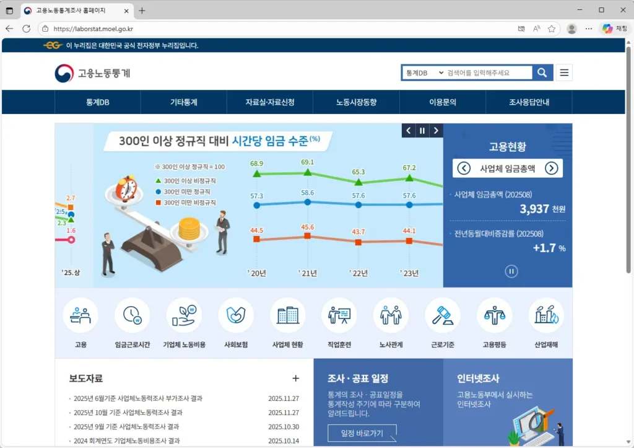This screenshot has width=634, height=448.
Task: Pause the main banner slideshow
Action: coord(422,131)
